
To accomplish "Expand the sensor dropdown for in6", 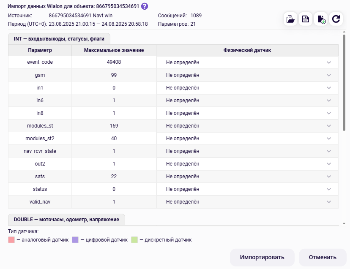I will tap(247, 101).
